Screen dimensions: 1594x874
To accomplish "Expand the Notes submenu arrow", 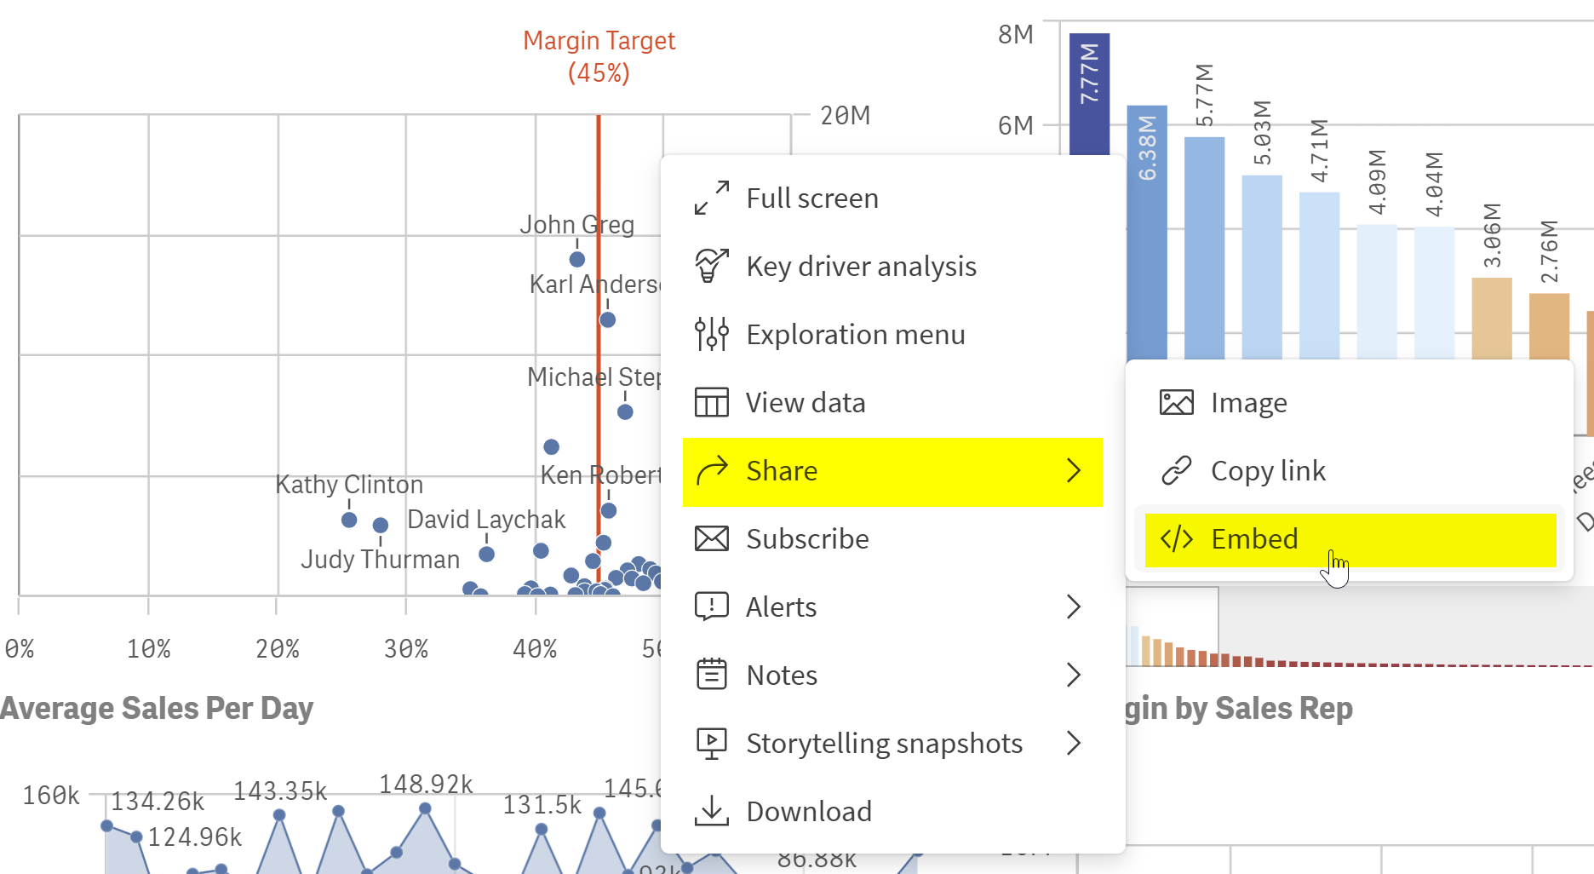I will click(1074, 675).
